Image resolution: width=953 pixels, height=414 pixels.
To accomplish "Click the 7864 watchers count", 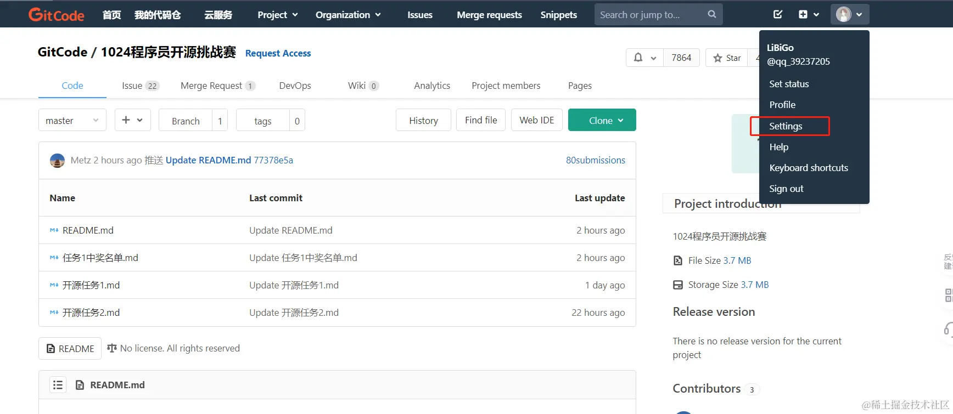I will [x=681, y=58].
